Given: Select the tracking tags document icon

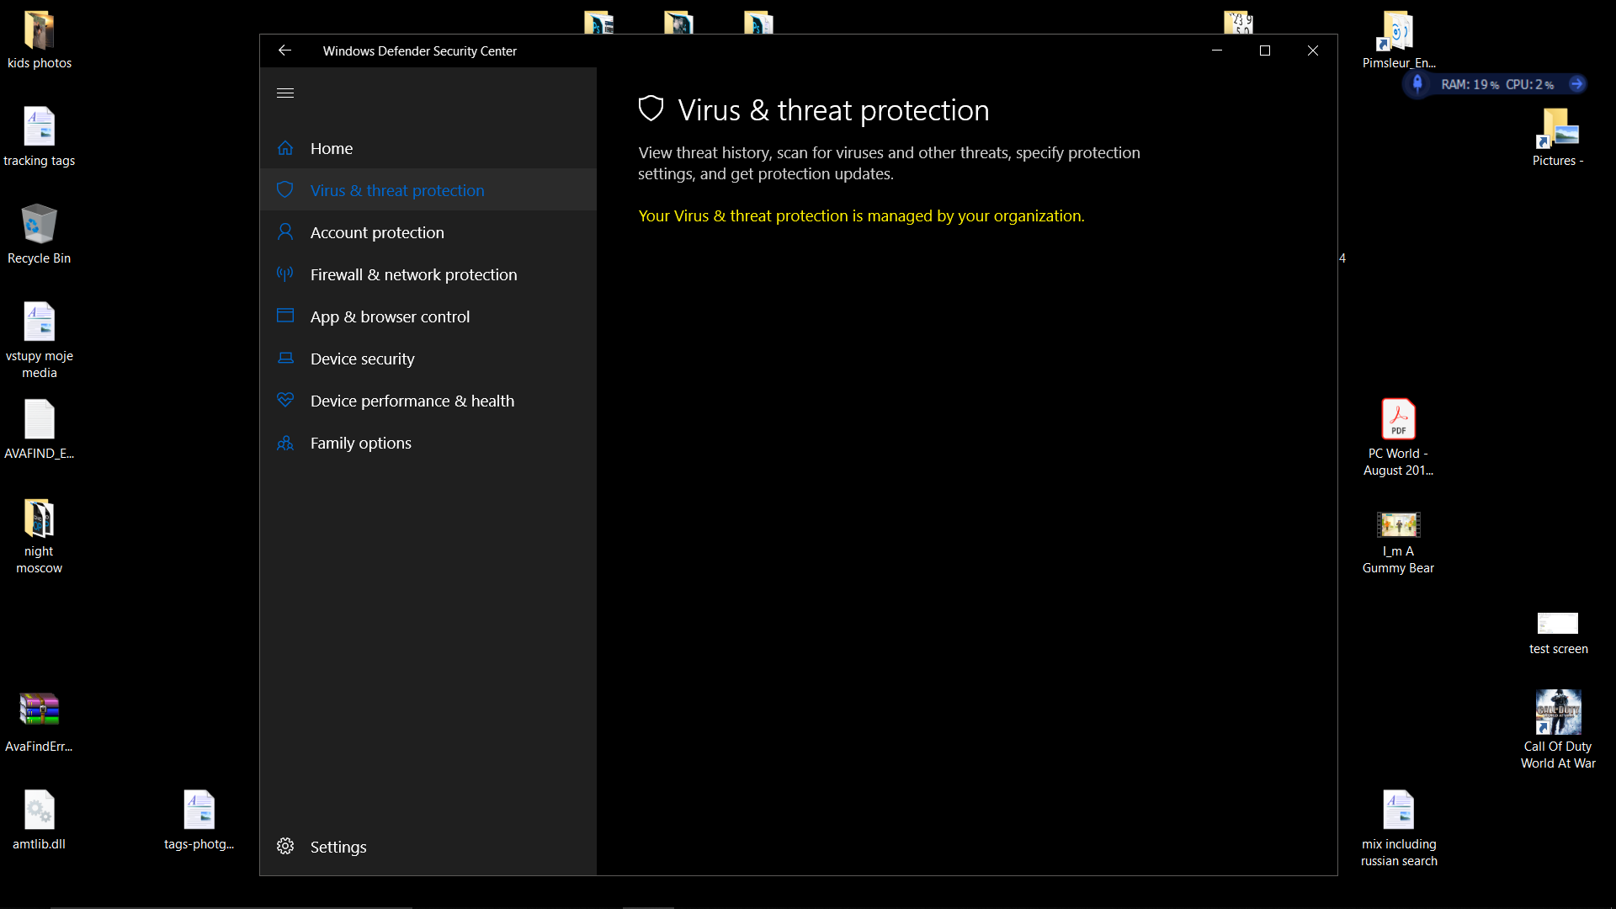Looking at the screenshot, I should point(39,137).
